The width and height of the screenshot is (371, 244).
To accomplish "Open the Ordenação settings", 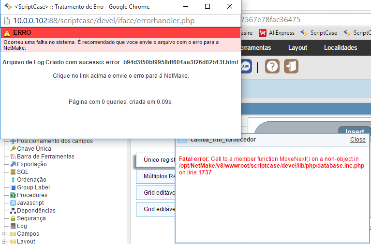I will pyautogui.click(x=31, y=180).
